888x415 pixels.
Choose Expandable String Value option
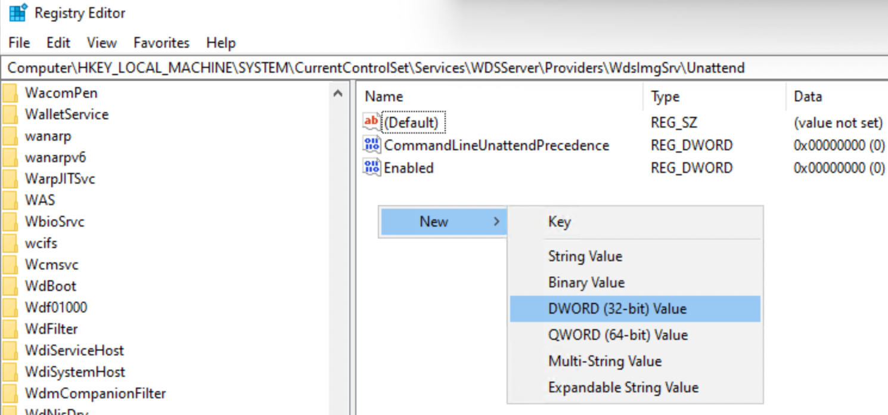coord(623,388)
